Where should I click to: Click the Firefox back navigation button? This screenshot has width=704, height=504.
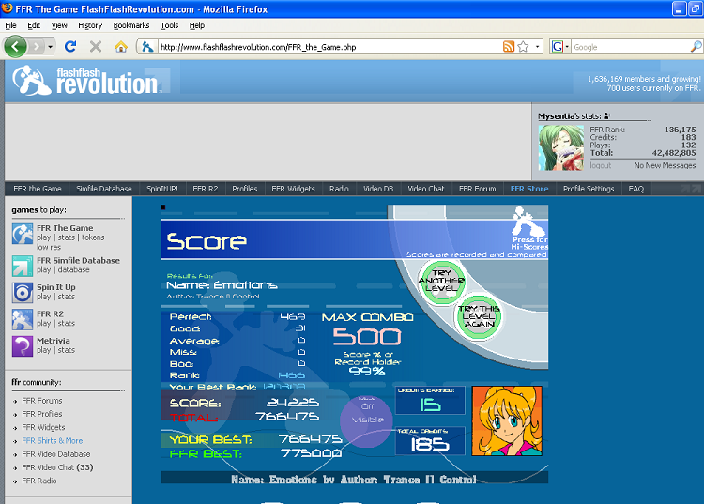pos(16,46)
